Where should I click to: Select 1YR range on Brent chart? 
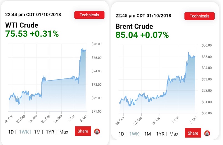[x=160, y=134]
